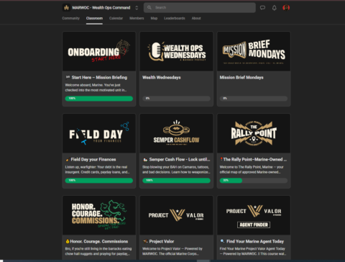The height and width of the screenshot is (262, 345).
Task: Click the 'Welcome aboard, Marine' description text
Action: (x=96, y=88)
